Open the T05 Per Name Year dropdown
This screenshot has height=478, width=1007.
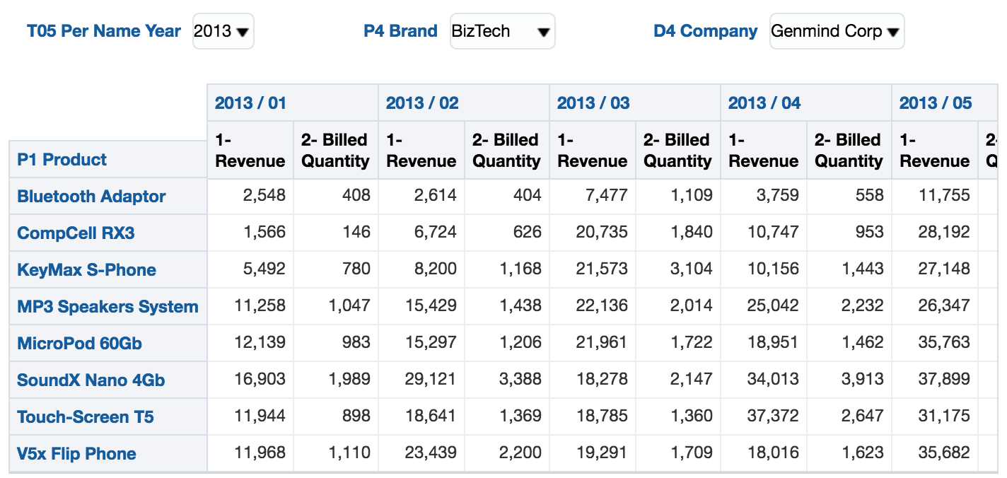pos(222,31)
